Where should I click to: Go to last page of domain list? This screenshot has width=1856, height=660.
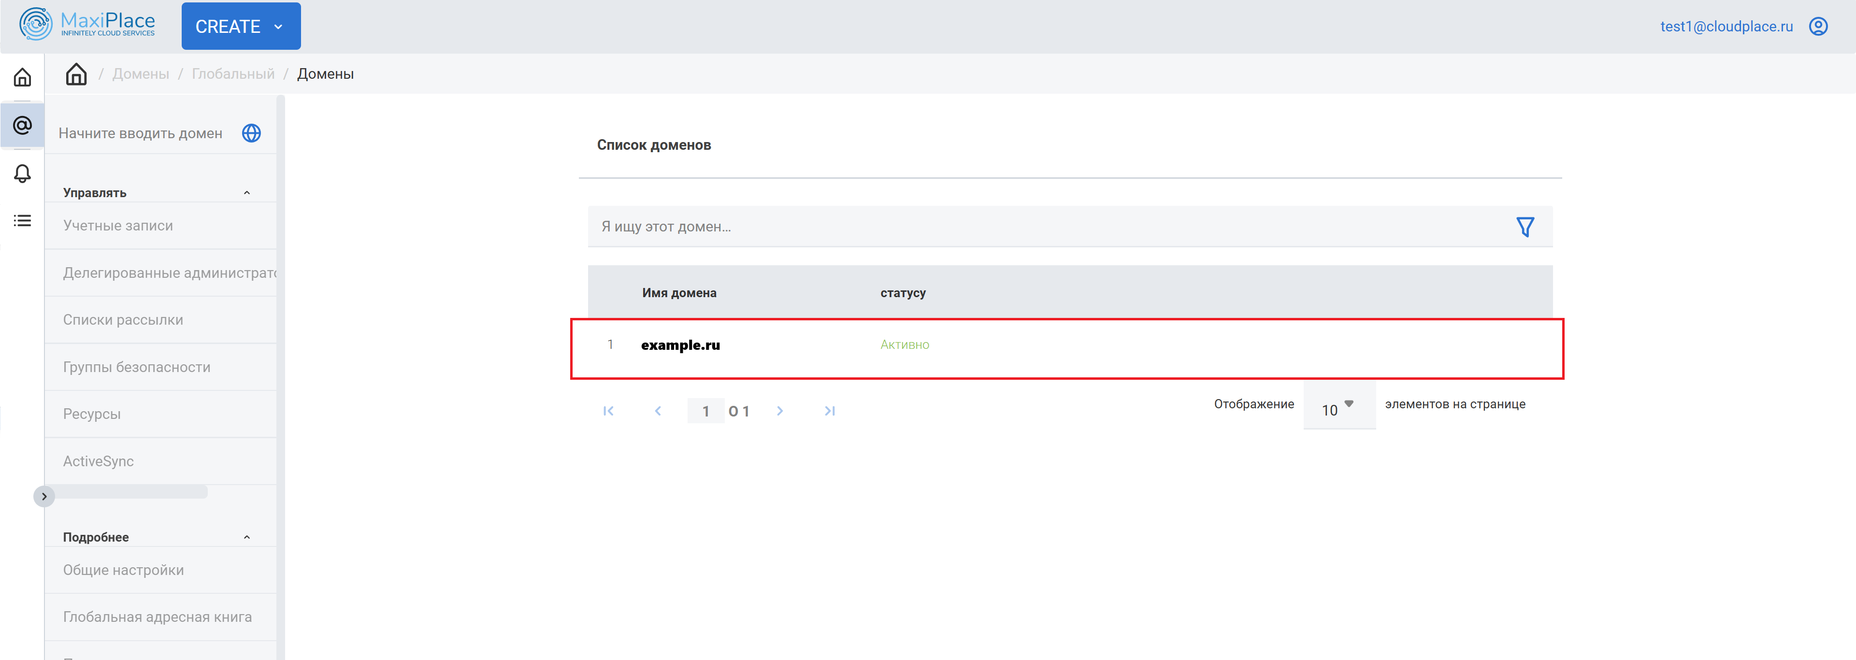click(829, 411)
